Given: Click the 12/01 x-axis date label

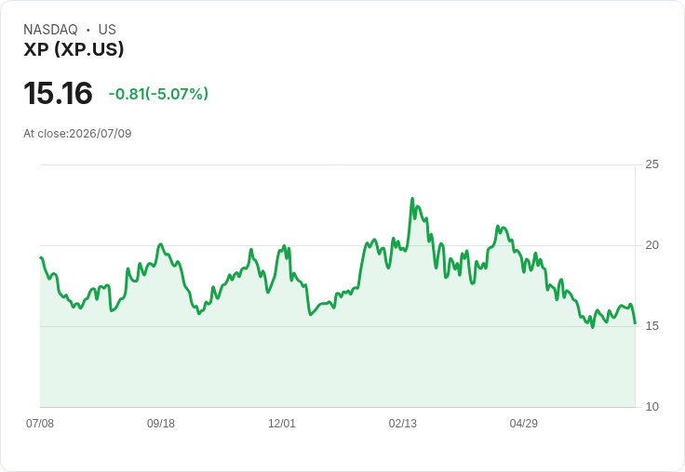Looking at the screenshot, I should [282, 423].
